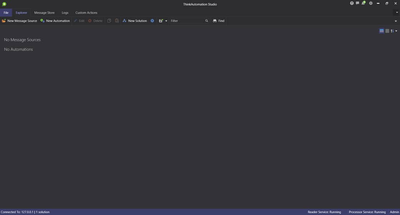
Task: Click the 'No Automations' text
Action: point(18,49)
